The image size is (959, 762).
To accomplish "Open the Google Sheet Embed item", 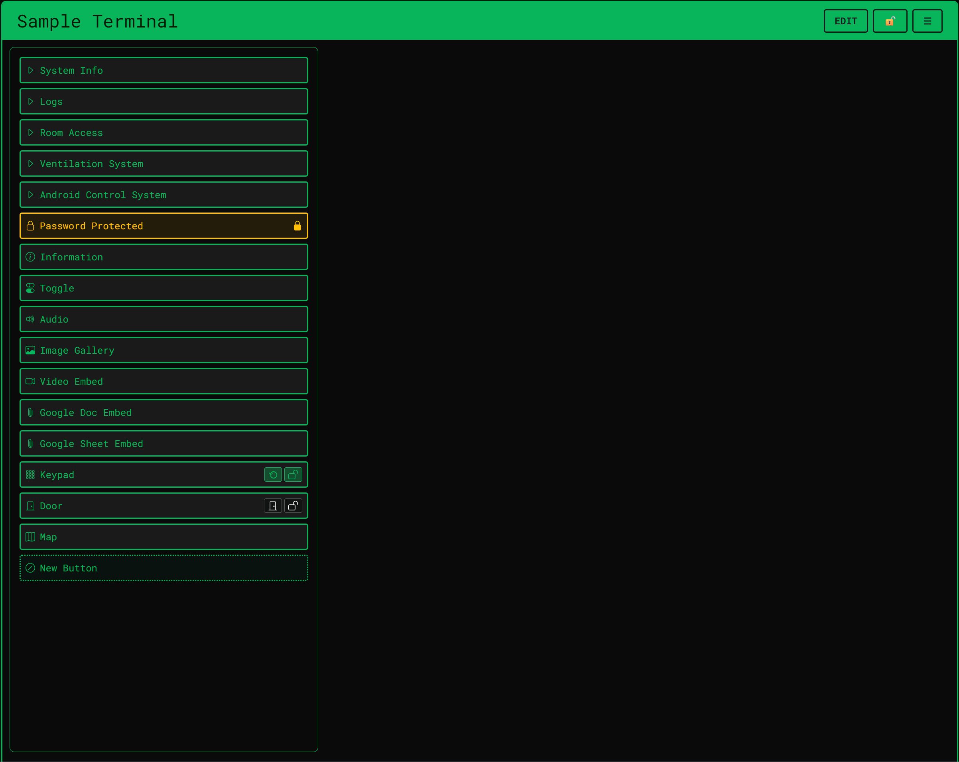I will tap(163, 443).
